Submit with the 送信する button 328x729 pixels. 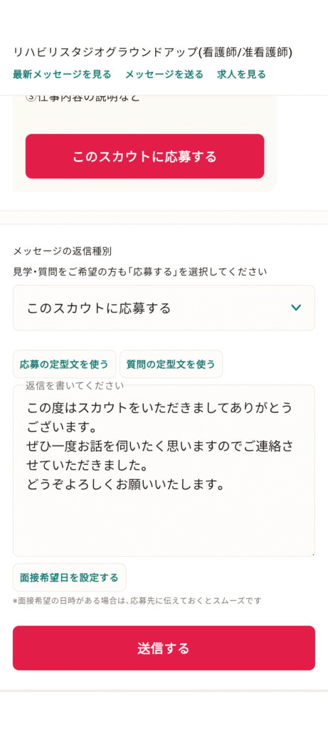tap(164, 648)
